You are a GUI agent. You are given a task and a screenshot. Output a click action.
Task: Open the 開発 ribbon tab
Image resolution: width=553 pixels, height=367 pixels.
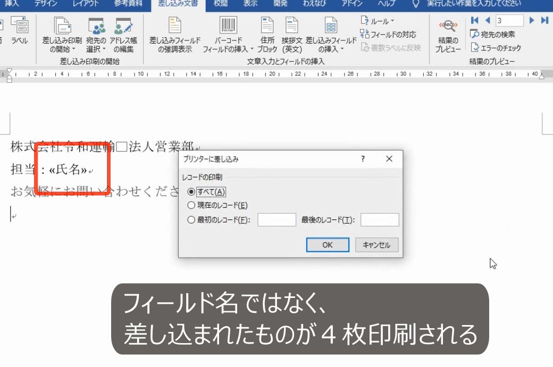[x=280, y=4]
